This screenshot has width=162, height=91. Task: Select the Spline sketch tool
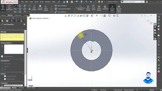25,6
